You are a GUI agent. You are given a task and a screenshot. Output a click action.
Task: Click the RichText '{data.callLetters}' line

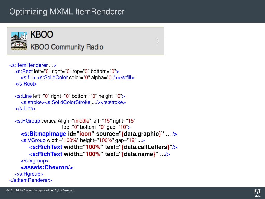point(103,147)
